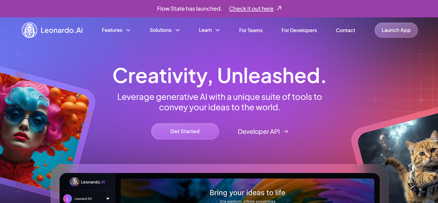This screenshot has height=203, width=438.
Task: Click the arrow icon next to Developer API
Action: pos(286,131)
